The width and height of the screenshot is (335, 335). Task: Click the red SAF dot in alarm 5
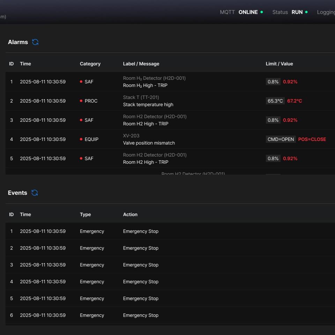81,158
